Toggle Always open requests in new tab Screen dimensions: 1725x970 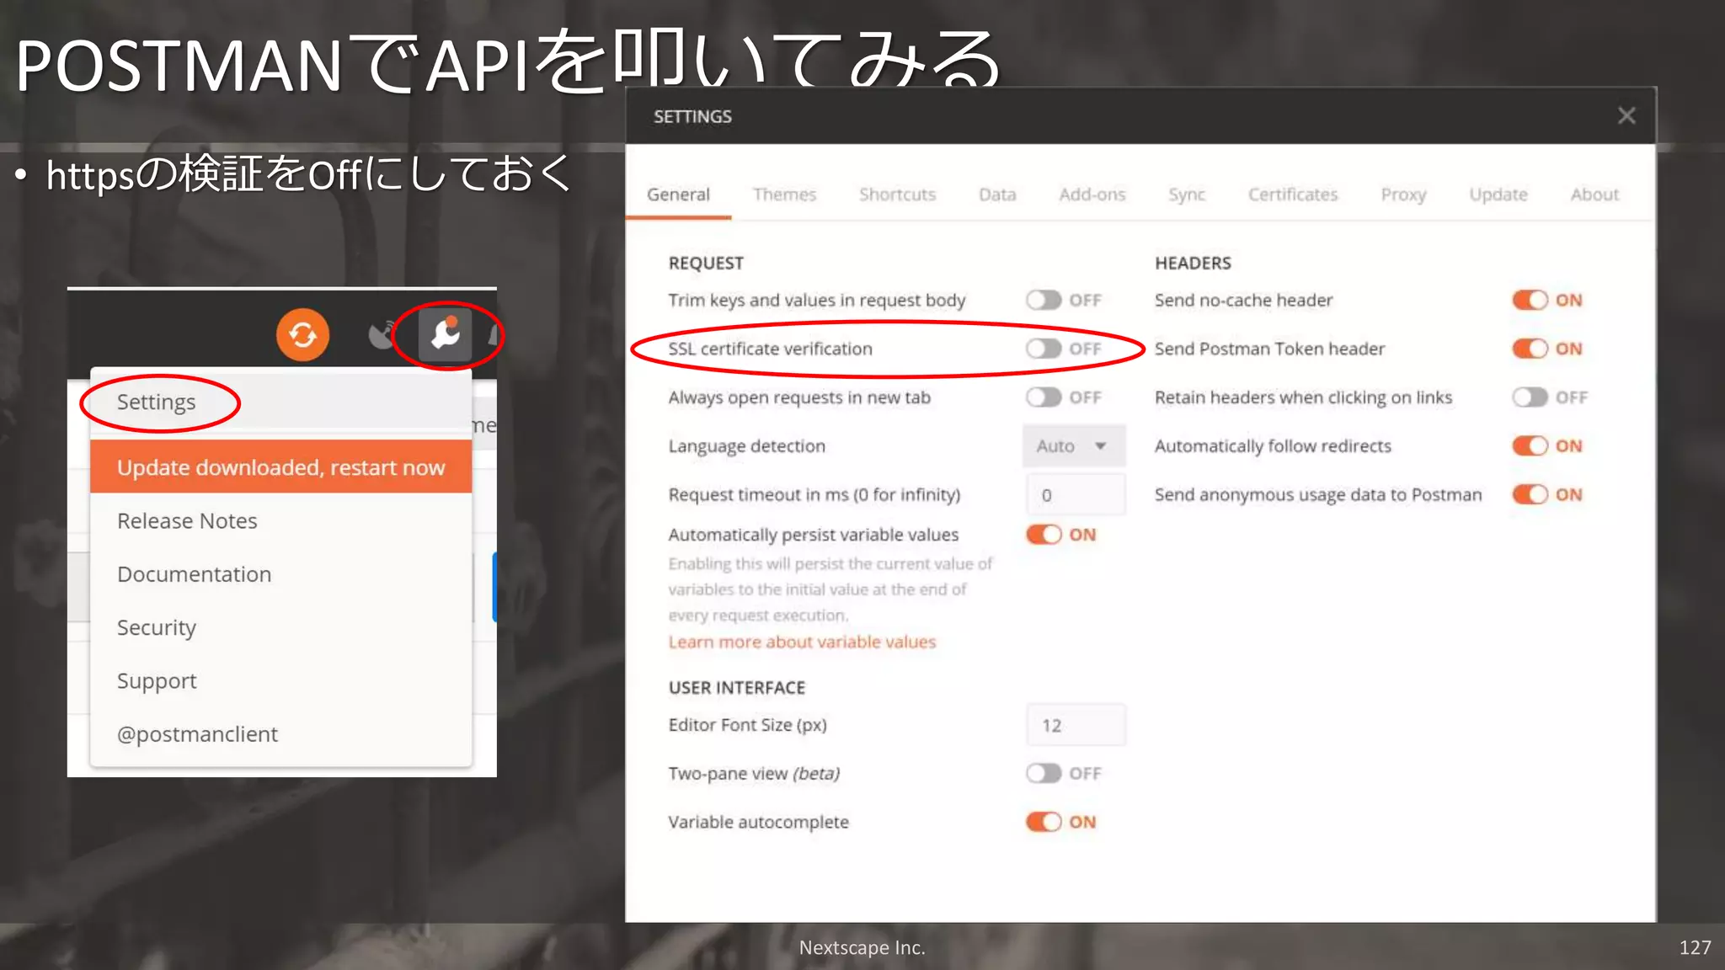[x=1044, y=397]
